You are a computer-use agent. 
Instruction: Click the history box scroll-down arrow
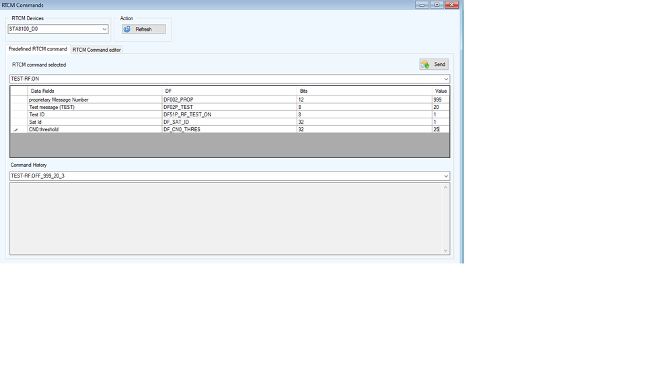(446, 251)
